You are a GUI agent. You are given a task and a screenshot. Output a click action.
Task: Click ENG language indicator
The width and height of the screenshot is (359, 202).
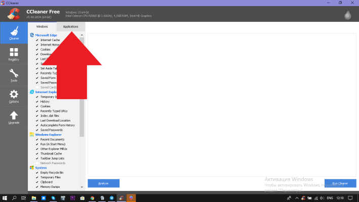[330, 198]
